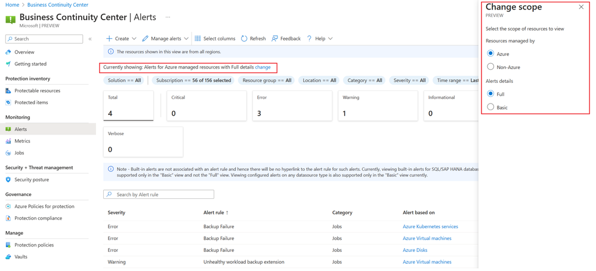
Task: Open Security posture page
Action: pyautogui.click(x=32, y=179)
